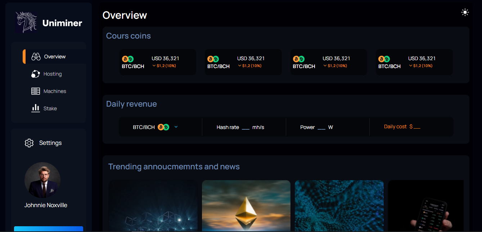Viewport: 482px width, 232px height.
Task: Click the Power watt input field
Action: click(321, 128)
